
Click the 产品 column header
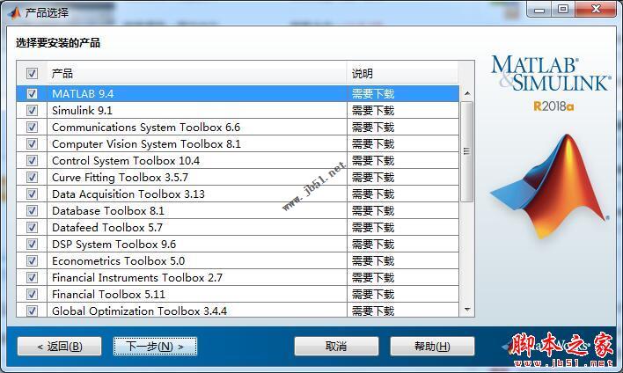[197, 73]
